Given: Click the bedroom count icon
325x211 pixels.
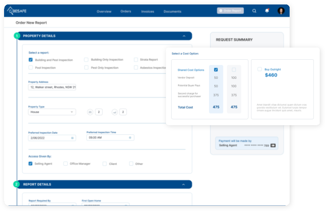Looking at the screenshot, I should coord(90,112).
